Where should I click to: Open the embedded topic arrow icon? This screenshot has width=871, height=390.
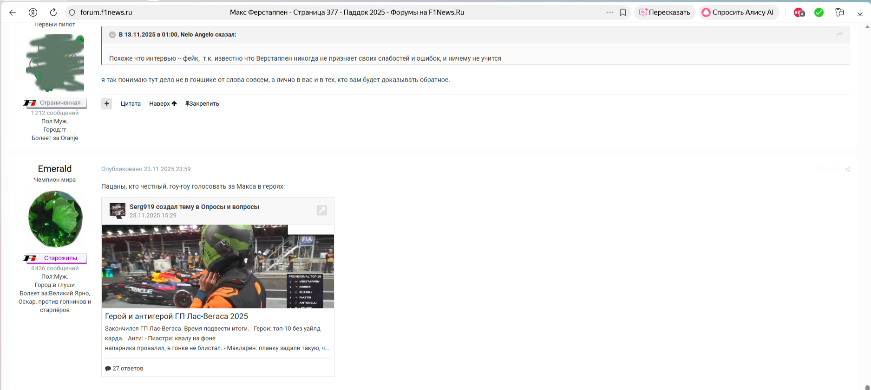point(321,211)
